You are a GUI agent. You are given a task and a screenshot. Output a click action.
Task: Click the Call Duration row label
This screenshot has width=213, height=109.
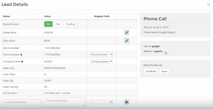[x=10, y=93]
